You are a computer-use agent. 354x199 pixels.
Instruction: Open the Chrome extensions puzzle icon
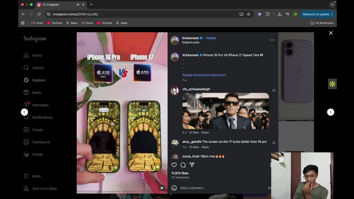[x=267, y=14]
